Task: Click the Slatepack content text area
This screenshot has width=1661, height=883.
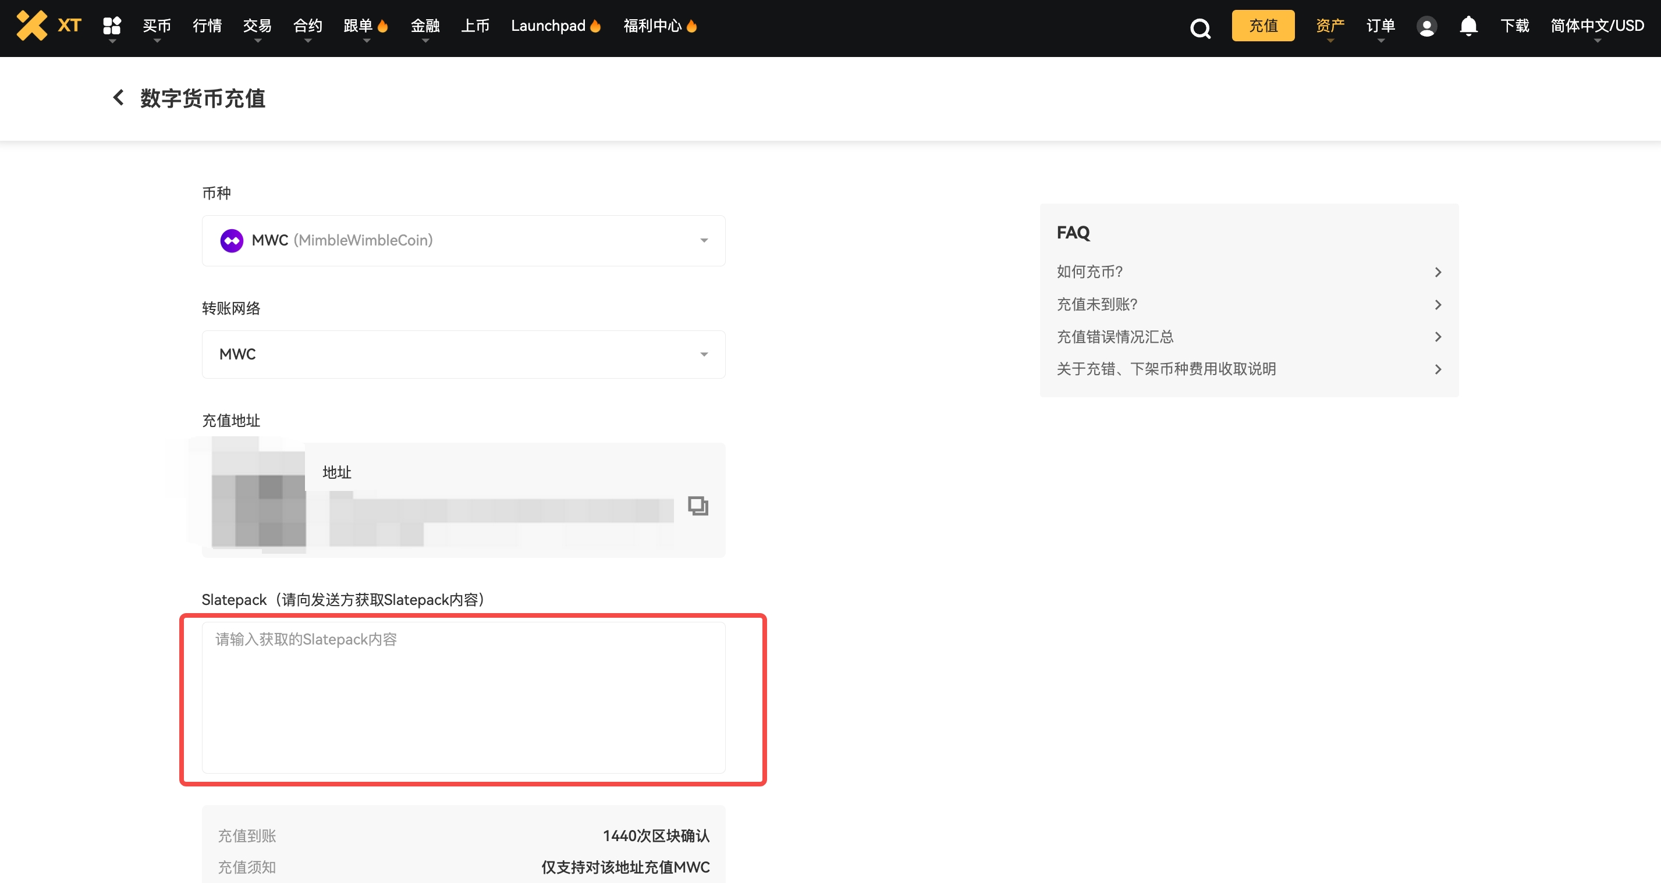Action: click(463, 698)
